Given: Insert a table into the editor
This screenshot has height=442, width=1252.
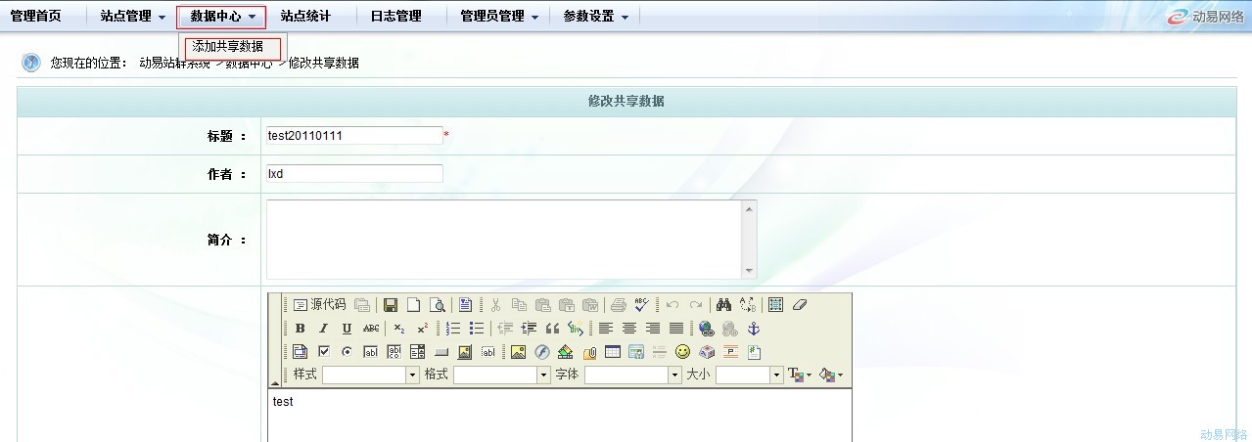Looking at the screenshot, I should tap(613, 352).
